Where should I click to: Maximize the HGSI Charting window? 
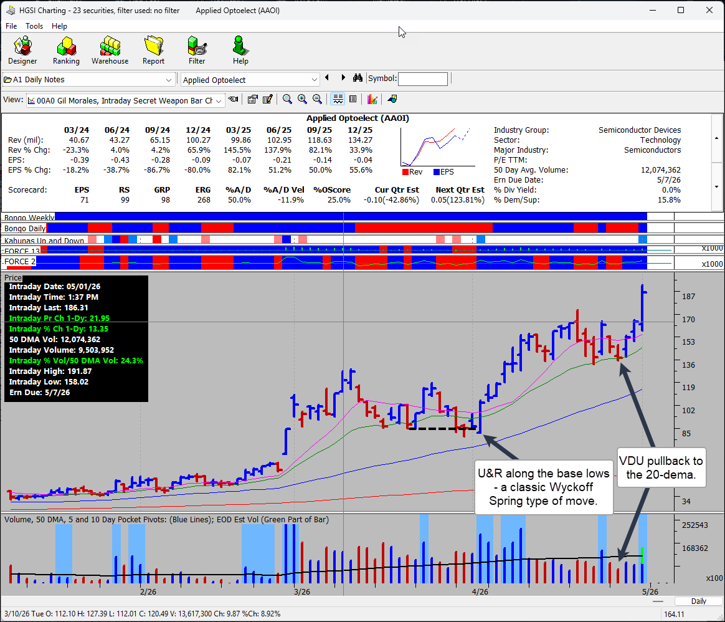681,10
